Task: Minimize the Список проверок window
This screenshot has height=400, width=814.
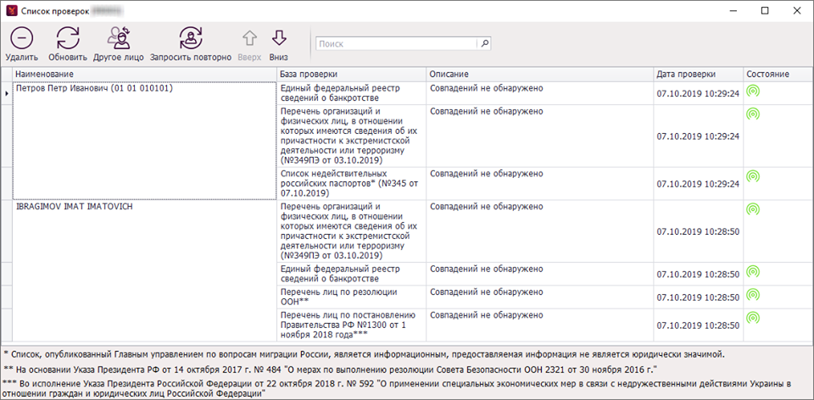Action: click(x=733, y=11)
